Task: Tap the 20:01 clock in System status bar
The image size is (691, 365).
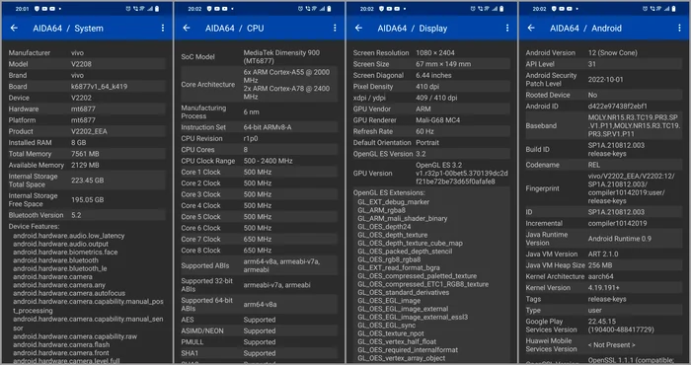Action: coord(22,8)
